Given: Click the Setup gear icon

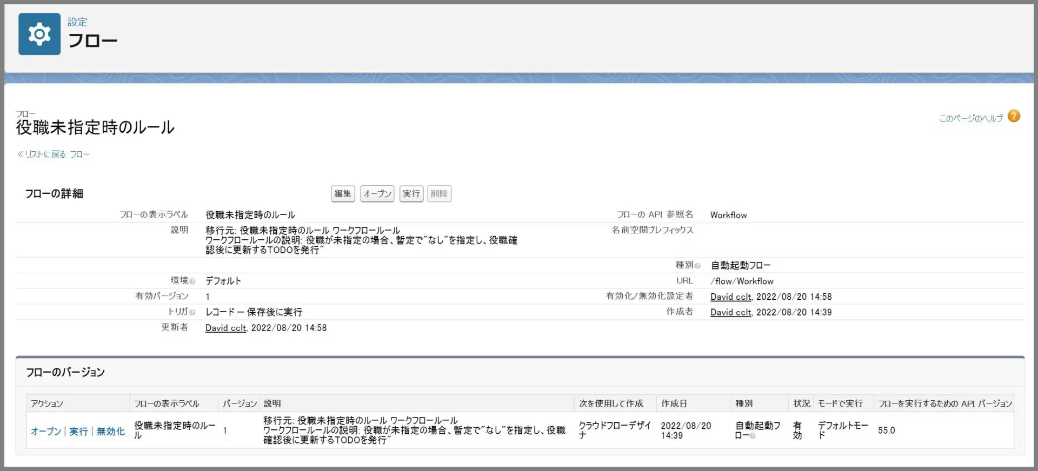Looking at the screenshot, I should coord(39,34).
